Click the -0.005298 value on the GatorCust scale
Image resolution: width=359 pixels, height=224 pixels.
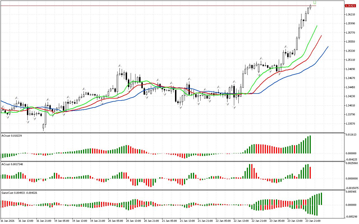[351, 216]
